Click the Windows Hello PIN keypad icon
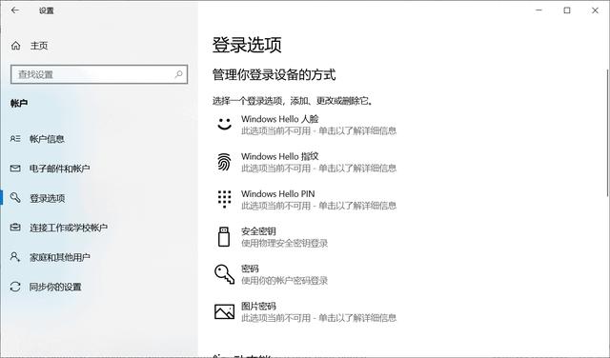The height and width of the screenshot is (358, 610). [x=224, y=199]
